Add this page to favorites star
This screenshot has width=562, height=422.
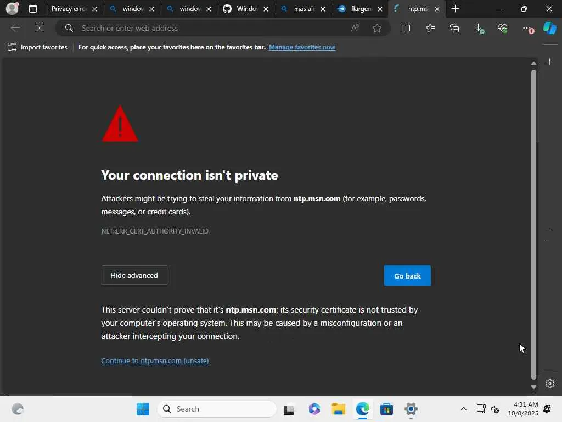click(x=376, y=28)
